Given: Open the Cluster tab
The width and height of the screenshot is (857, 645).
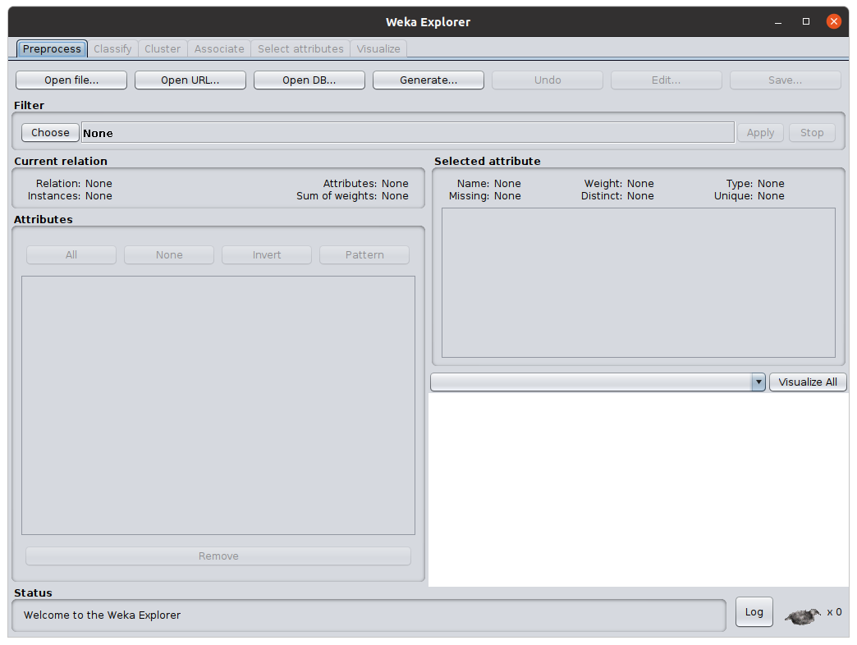Looking at the screenshot, I should click(163, 48).
